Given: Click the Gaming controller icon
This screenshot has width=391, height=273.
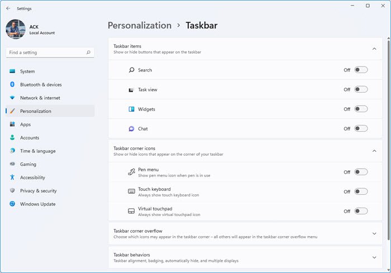Looking at the screenshot, I should pyautogui.click(x=12, y=164).
